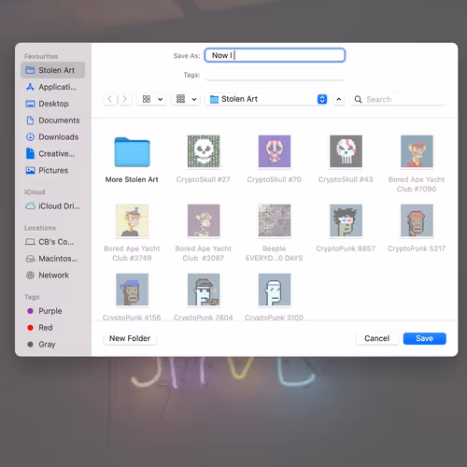This screenshot has height=467, width=467.
Task: Open Downloads in the sidebar
Action: (52, 137)
